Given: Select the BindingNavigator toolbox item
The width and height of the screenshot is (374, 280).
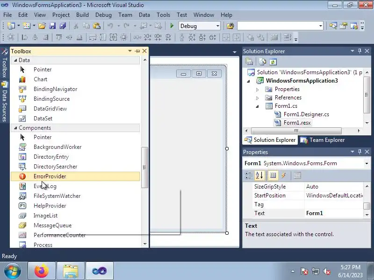Looking at the screenshot, I should (75, 89).
